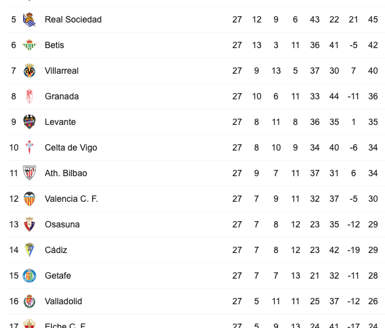Click the Betis club crest
385x328 pixels.
[29, 45]
